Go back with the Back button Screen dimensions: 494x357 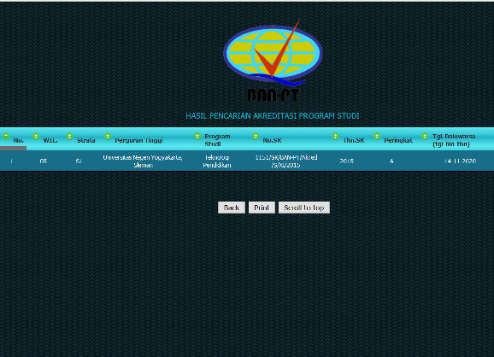click(x=232, y=208)
